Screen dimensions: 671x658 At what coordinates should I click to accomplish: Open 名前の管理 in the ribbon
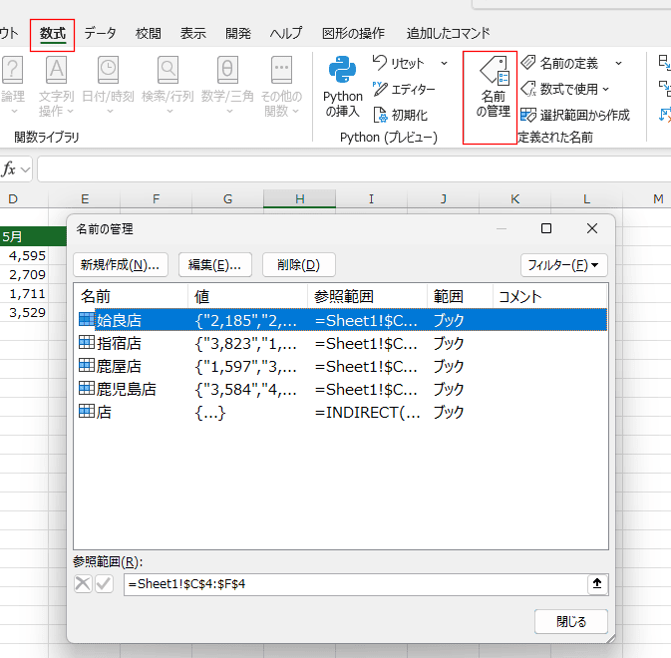point(493,98)
